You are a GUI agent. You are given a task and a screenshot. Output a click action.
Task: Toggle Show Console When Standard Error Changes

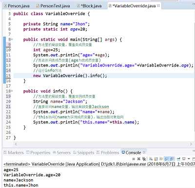[x=172, y=159]
